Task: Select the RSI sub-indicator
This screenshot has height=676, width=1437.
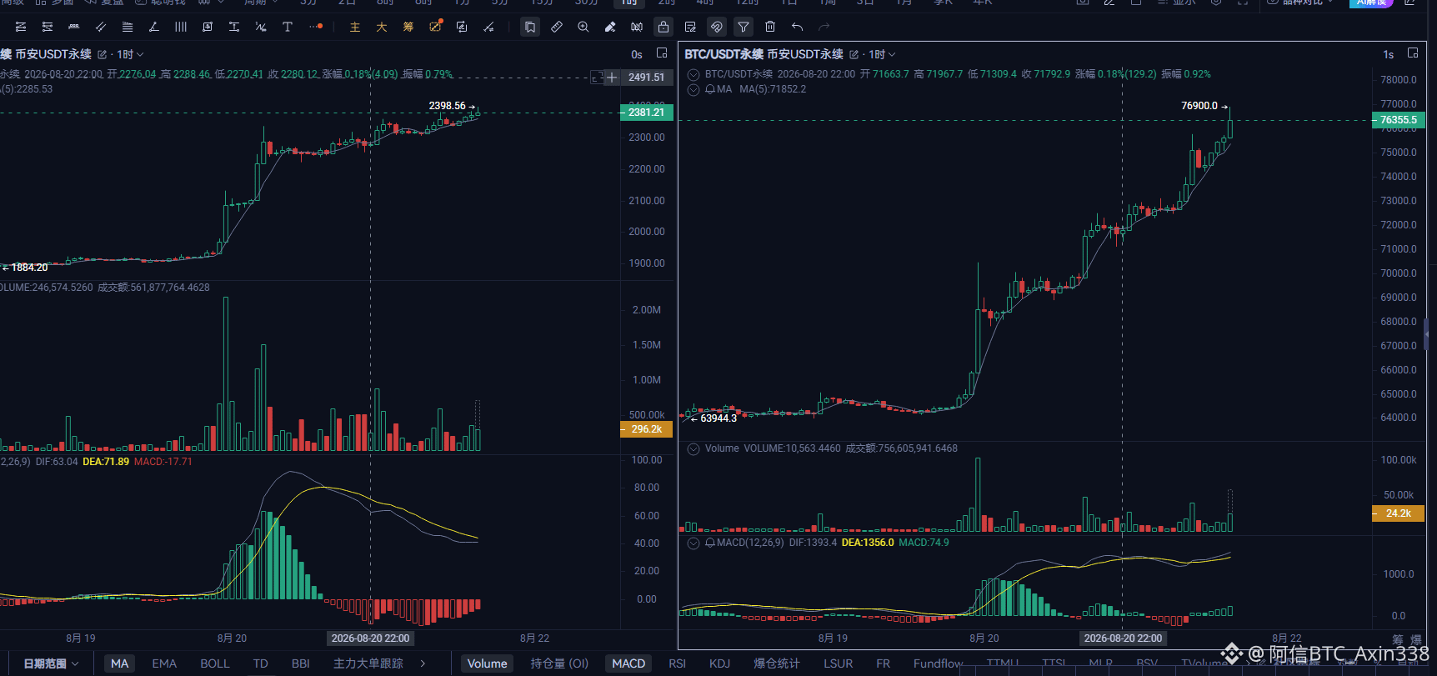Action: (677, 663)
